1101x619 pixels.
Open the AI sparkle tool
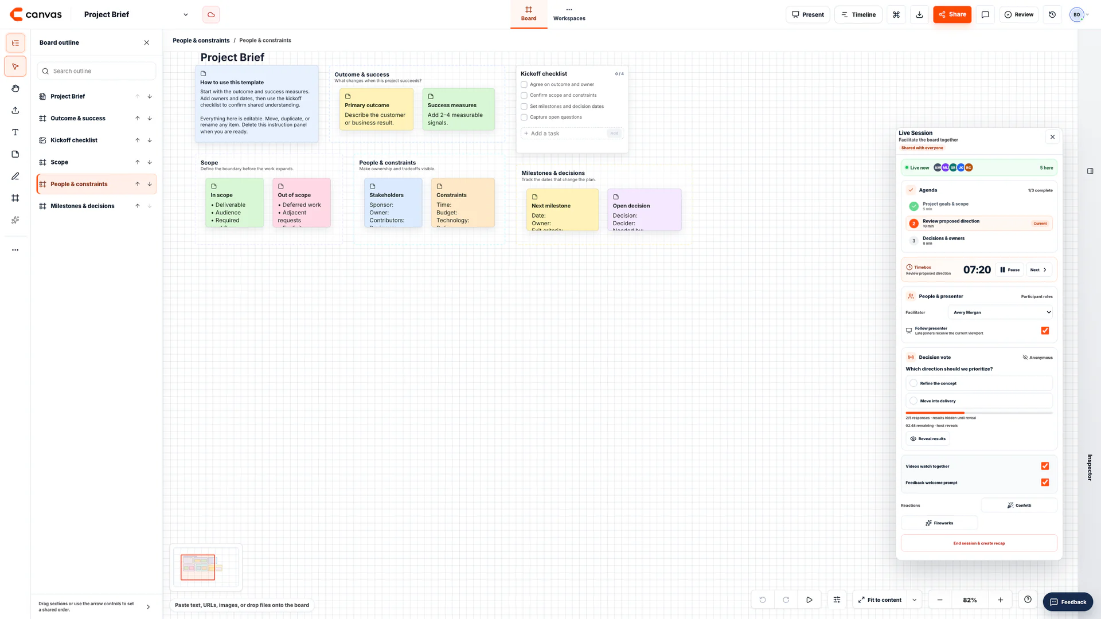[x=15, y=220]
